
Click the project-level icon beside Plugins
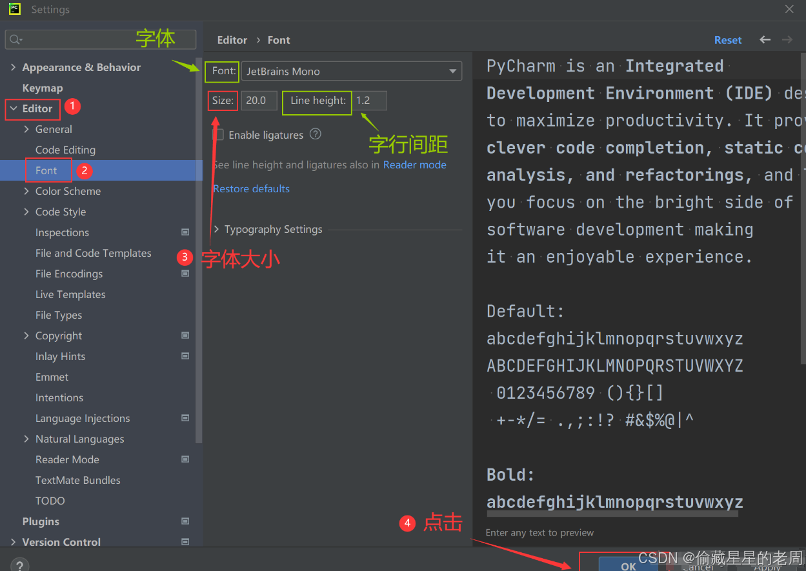click(x=185, y=521)
